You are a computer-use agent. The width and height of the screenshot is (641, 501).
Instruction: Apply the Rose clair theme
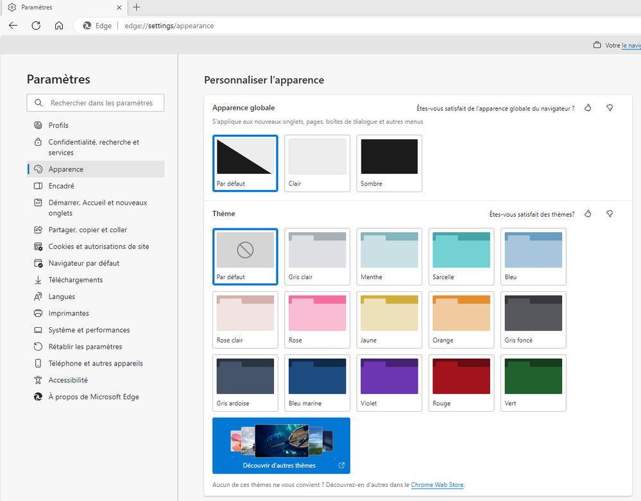click(245, 319)
